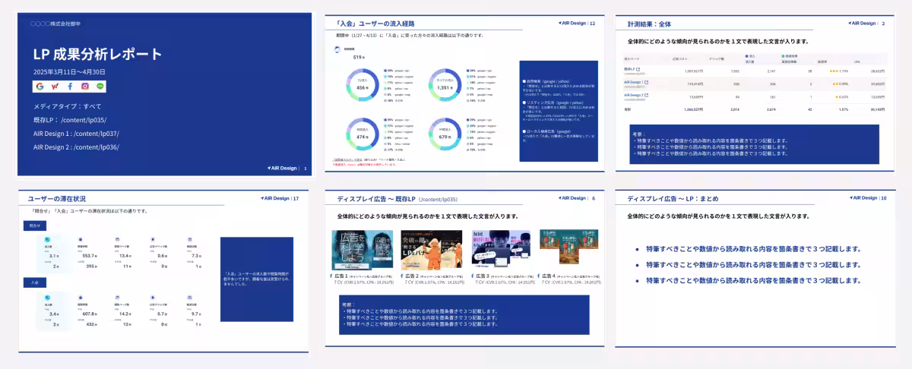Open the 「入会」ユーザーの流入経路 slide
The image size is (912, 369).
point(464,94)
